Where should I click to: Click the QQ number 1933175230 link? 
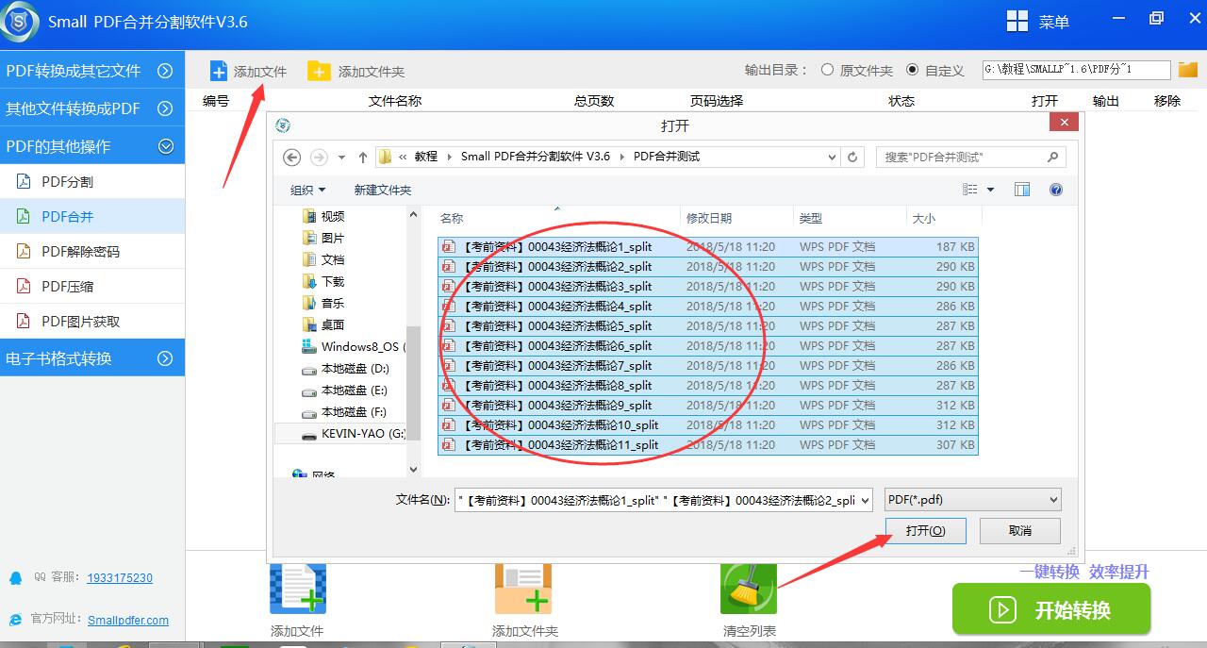coord(120,578)
